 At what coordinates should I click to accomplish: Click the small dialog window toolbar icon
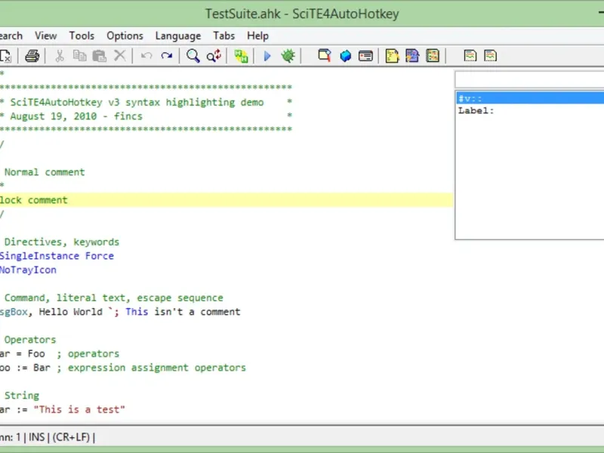pos(365,56)
